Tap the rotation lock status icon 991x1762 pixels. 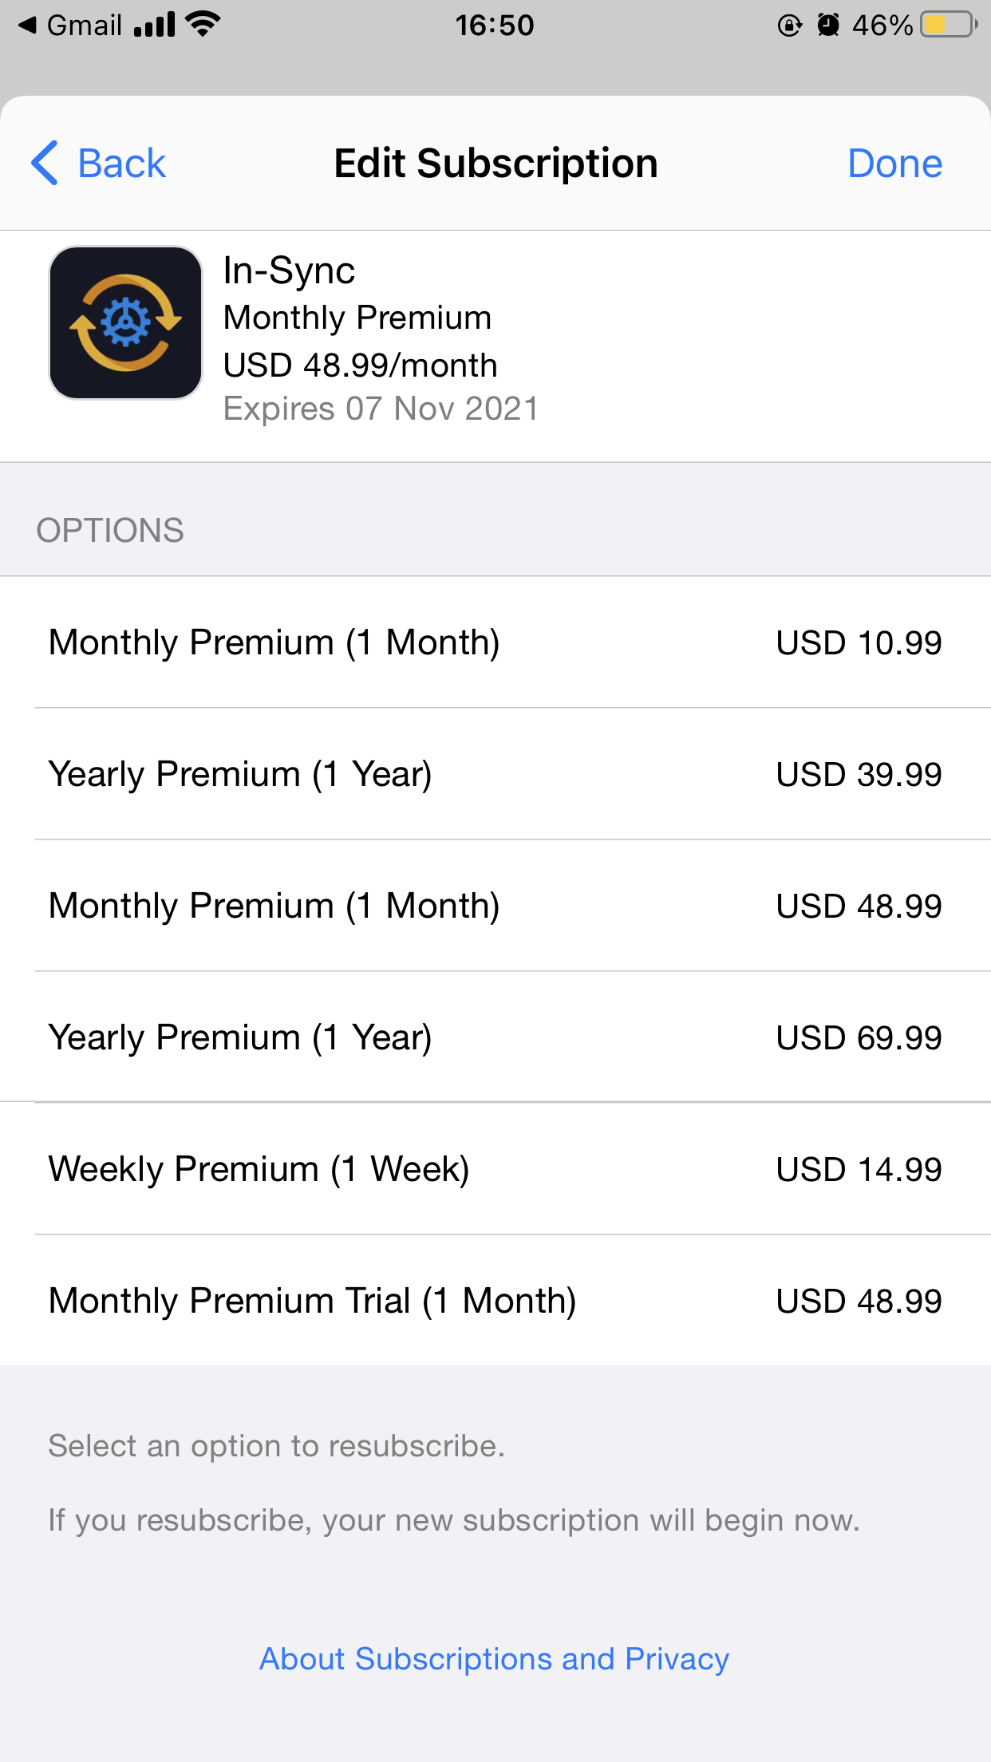(x=789, y=26)
